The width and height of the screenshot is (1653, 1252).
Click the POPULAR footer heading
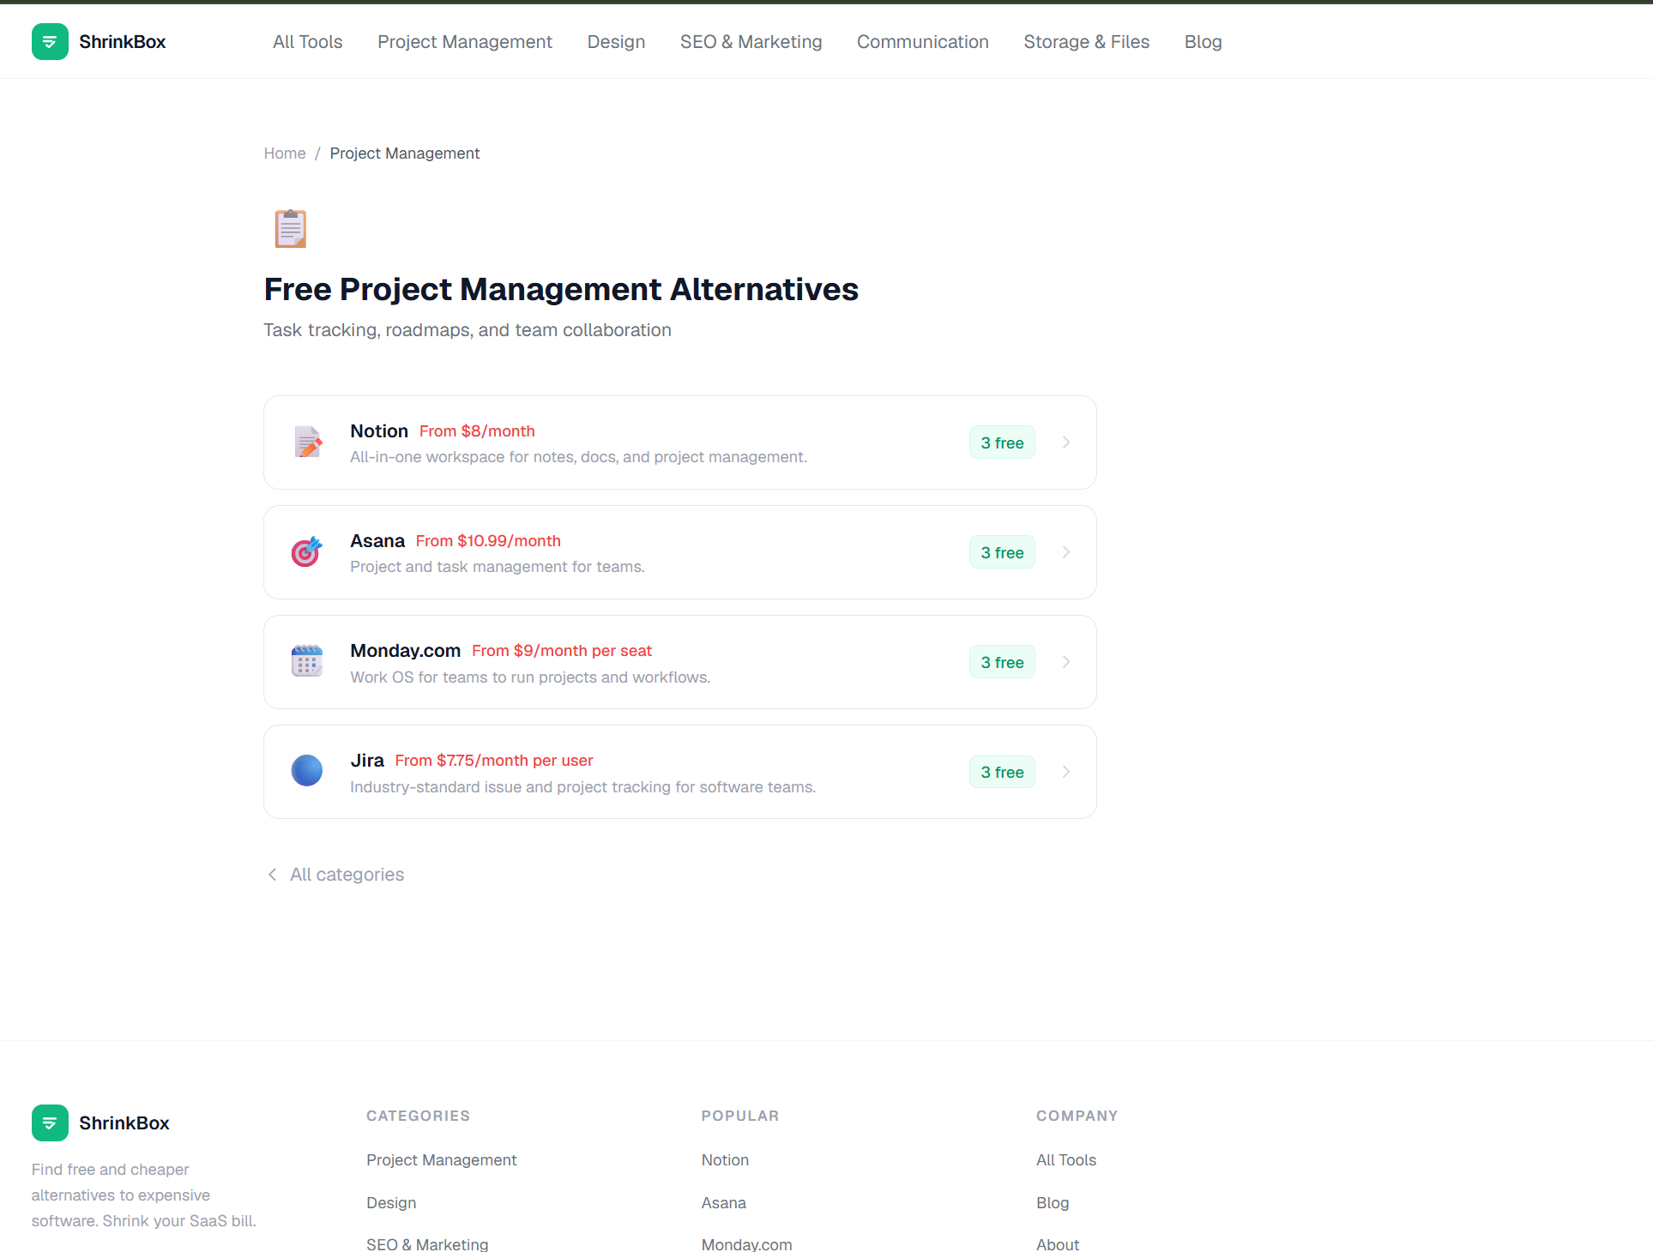(x=740, y=1116)
